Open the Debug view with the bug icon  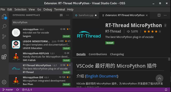coord(4,47)
